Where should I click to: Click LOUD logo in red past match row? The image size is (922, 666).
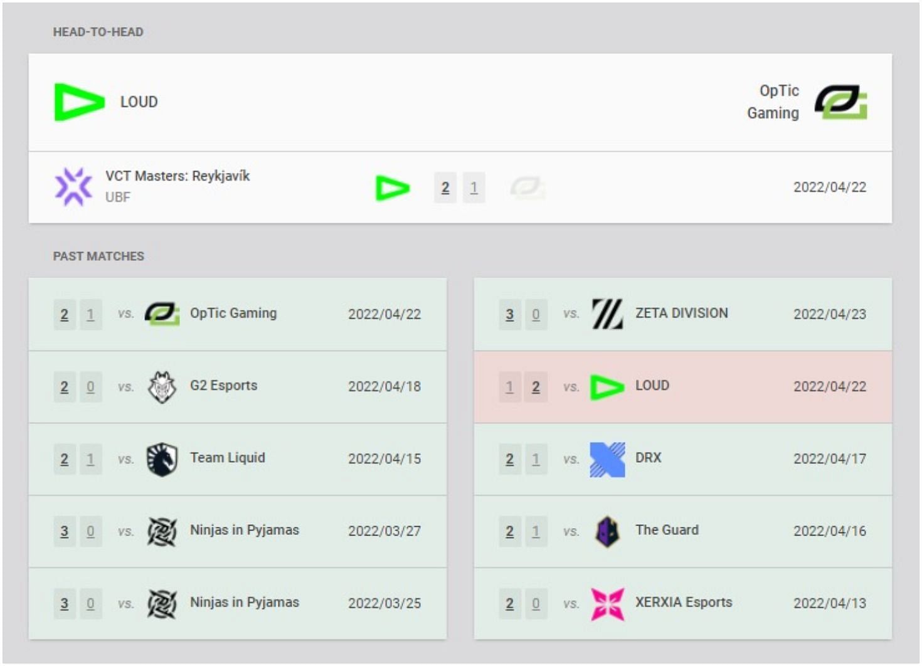pyautogui.click(x=607, y=387)
